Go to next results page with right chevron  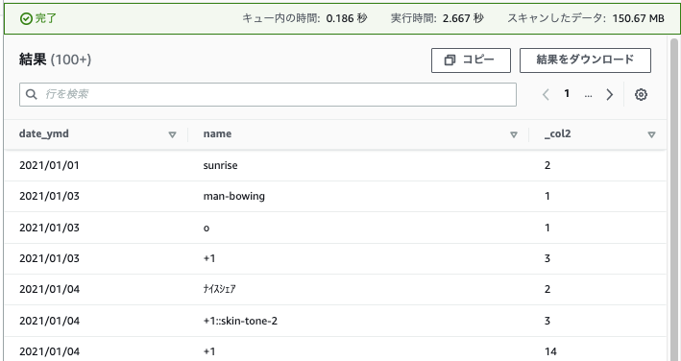click(610, 95)
